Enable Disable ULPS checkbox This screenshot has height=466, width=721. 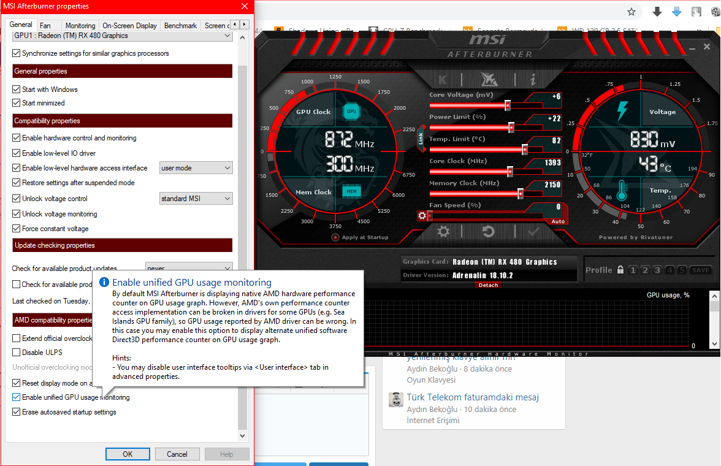[16, 353]
